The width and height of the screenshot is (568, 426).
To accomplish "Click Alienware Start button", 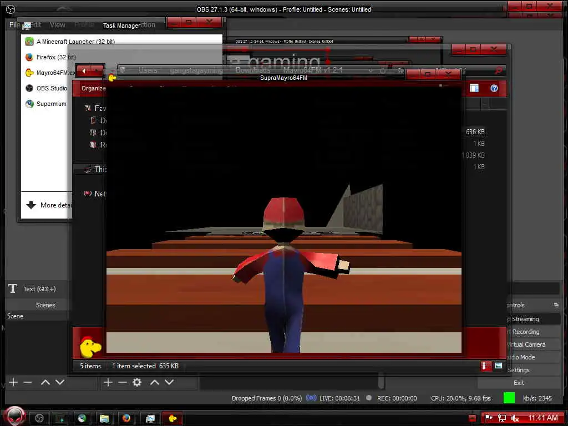I will (x=14, y=416).
